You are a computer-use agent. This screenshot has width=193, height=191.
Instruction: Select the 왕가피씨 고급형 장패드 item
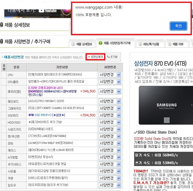[x=49, y=171]
